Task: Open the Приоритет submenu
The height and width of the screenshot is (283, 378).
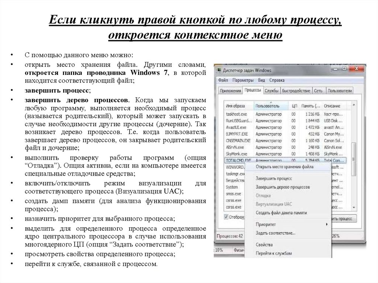Action: coord(287,224)
